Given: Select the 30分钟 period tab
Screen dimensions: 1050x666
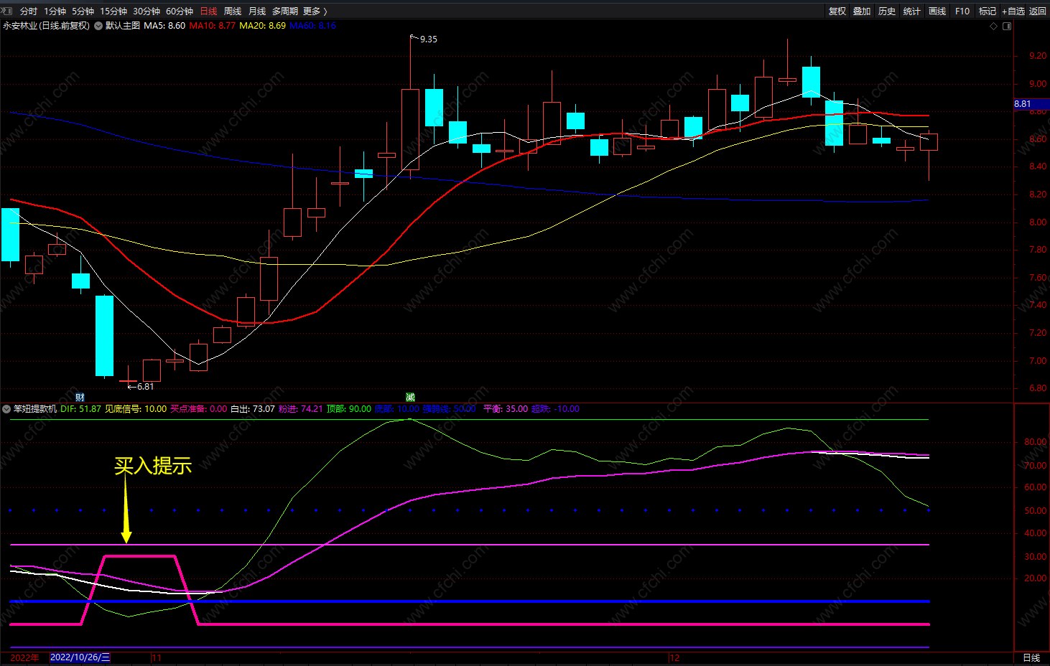Looking at the screenshot, I should coord(147,11).
